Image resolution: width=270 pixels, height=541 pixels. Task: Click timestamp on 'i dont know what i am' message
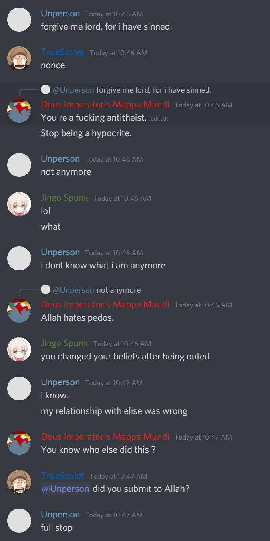114,253
